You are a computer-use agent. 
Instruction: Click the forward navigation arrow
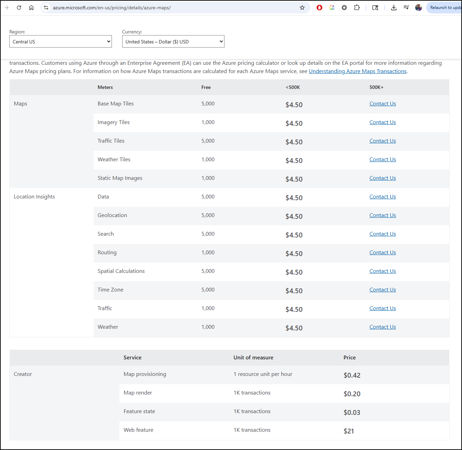tap(7, 8)
